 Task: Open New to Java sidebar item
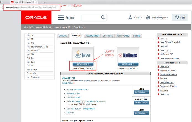point(40,69)
